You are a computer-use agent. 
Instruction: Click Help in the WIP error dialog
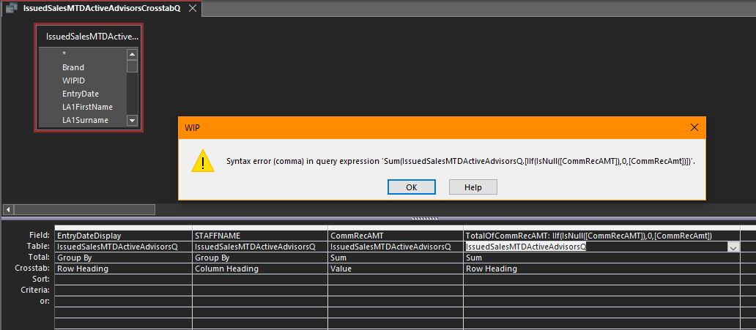click(473, 187)
